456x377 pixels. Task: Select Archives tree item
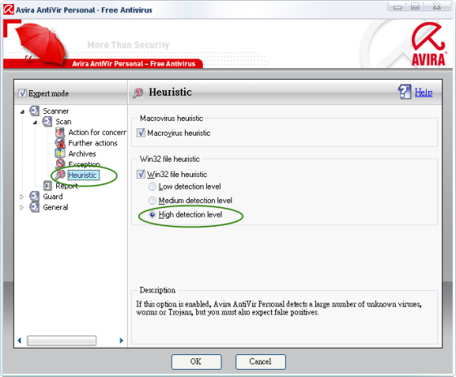click(82, 154)
